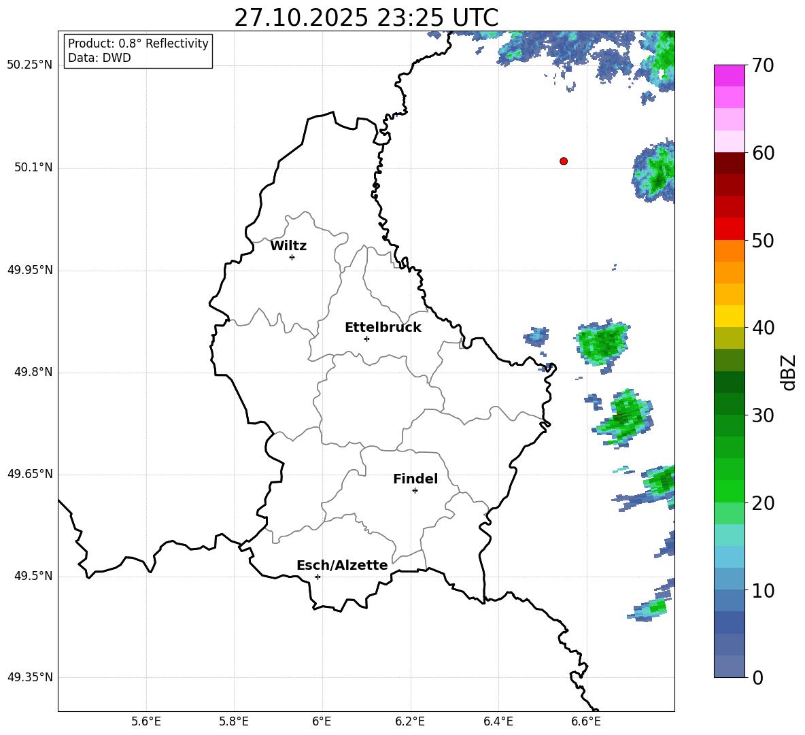The image size is (805, 735).
Task: Click the 50.25°N latitude label
Action: 30,65
